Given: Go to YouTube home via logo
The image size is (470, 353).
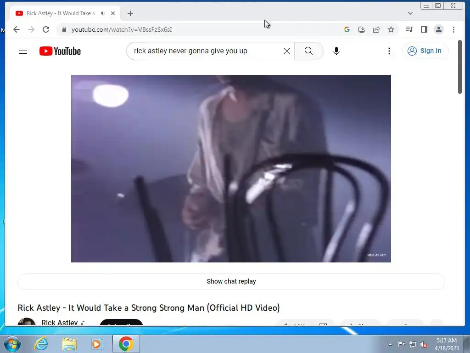Looking at the screenshot, I should point(60,51).
